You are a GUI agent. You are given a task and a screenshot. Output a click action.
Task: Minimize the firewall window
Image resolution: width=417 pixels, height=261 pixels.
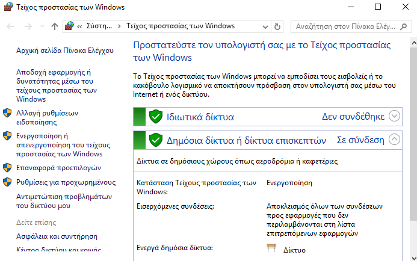[x=351, y=7]
